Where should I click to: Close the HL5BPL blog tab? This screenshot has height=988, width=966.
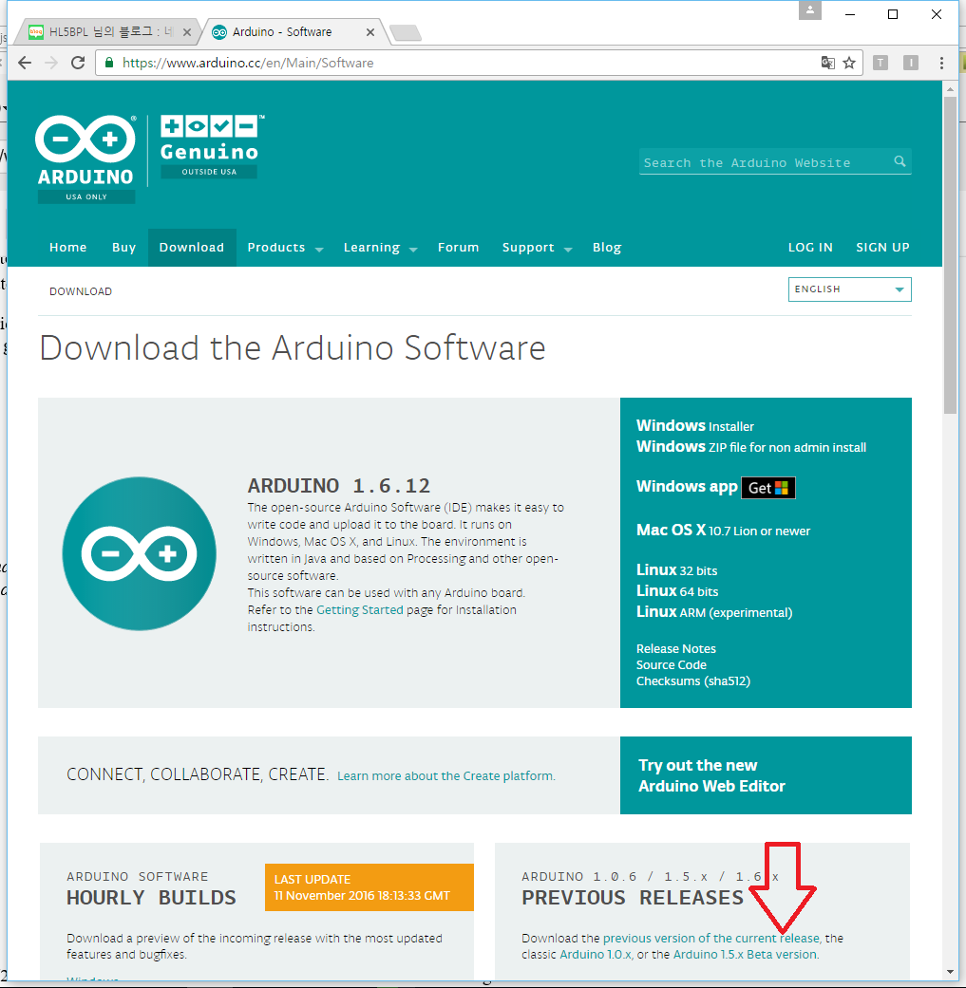[186, 32]
